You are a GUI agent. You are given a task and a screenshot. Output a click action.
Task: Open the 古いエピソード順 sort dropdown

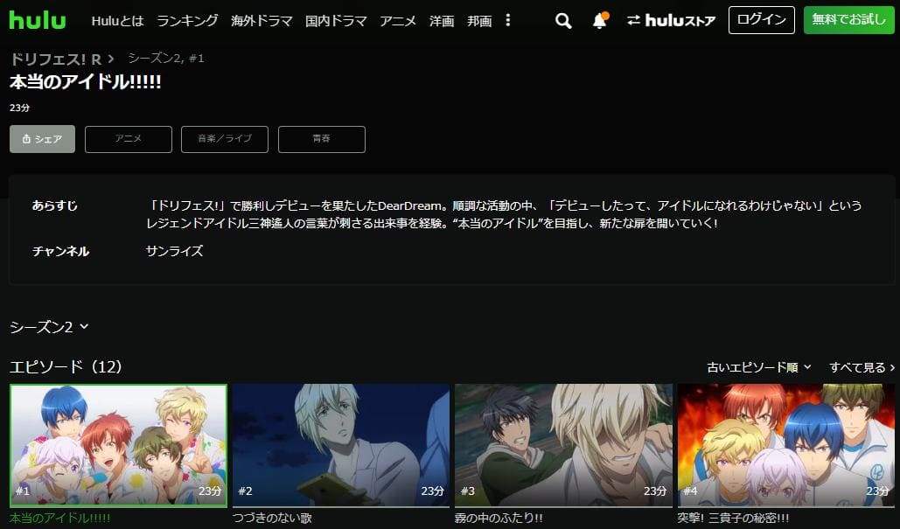tap(759, 367)
